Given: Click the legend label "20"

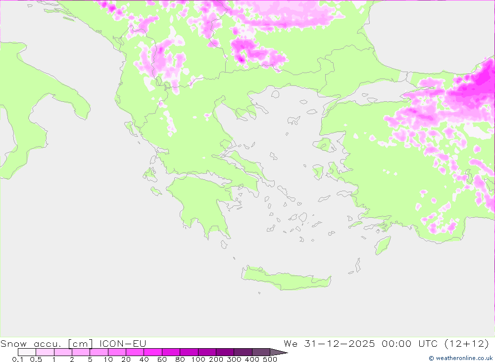Looking at the screenshot, I should 126,359.
